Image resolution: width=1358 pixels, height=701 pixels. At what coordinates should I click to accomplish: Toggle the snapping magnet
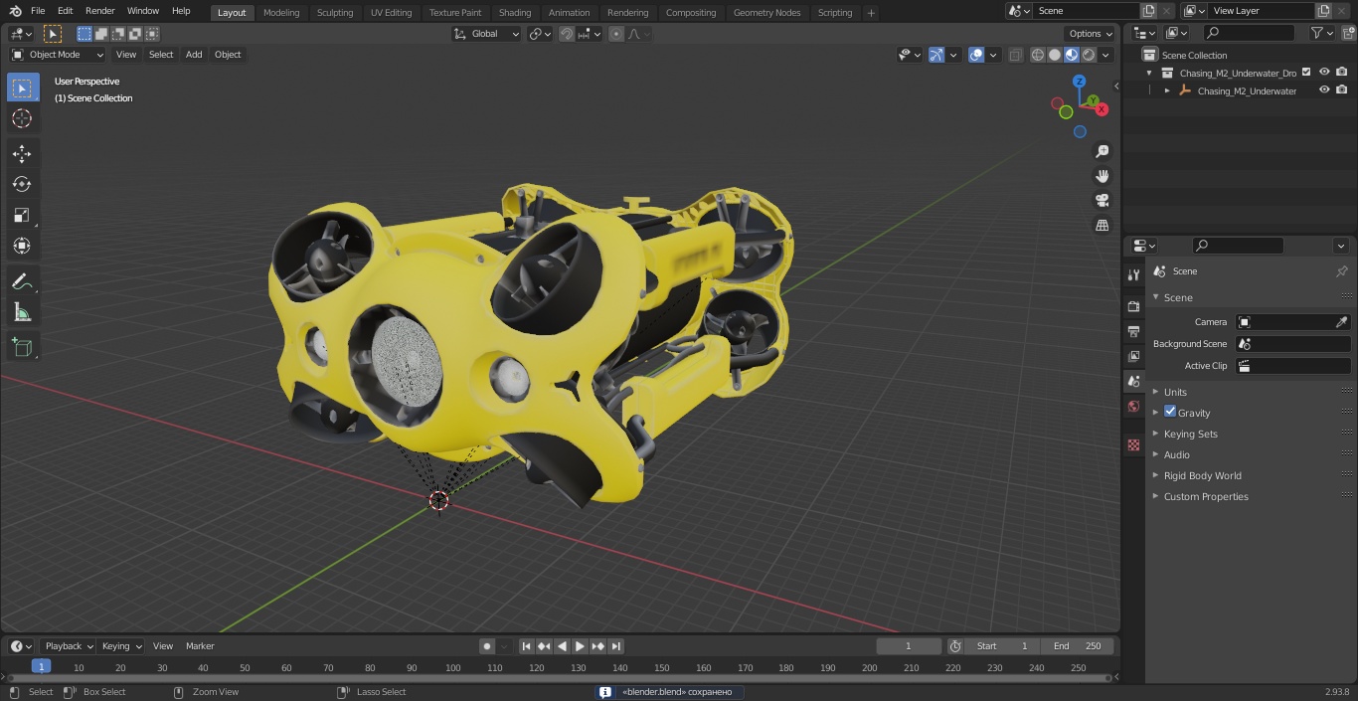567,34
